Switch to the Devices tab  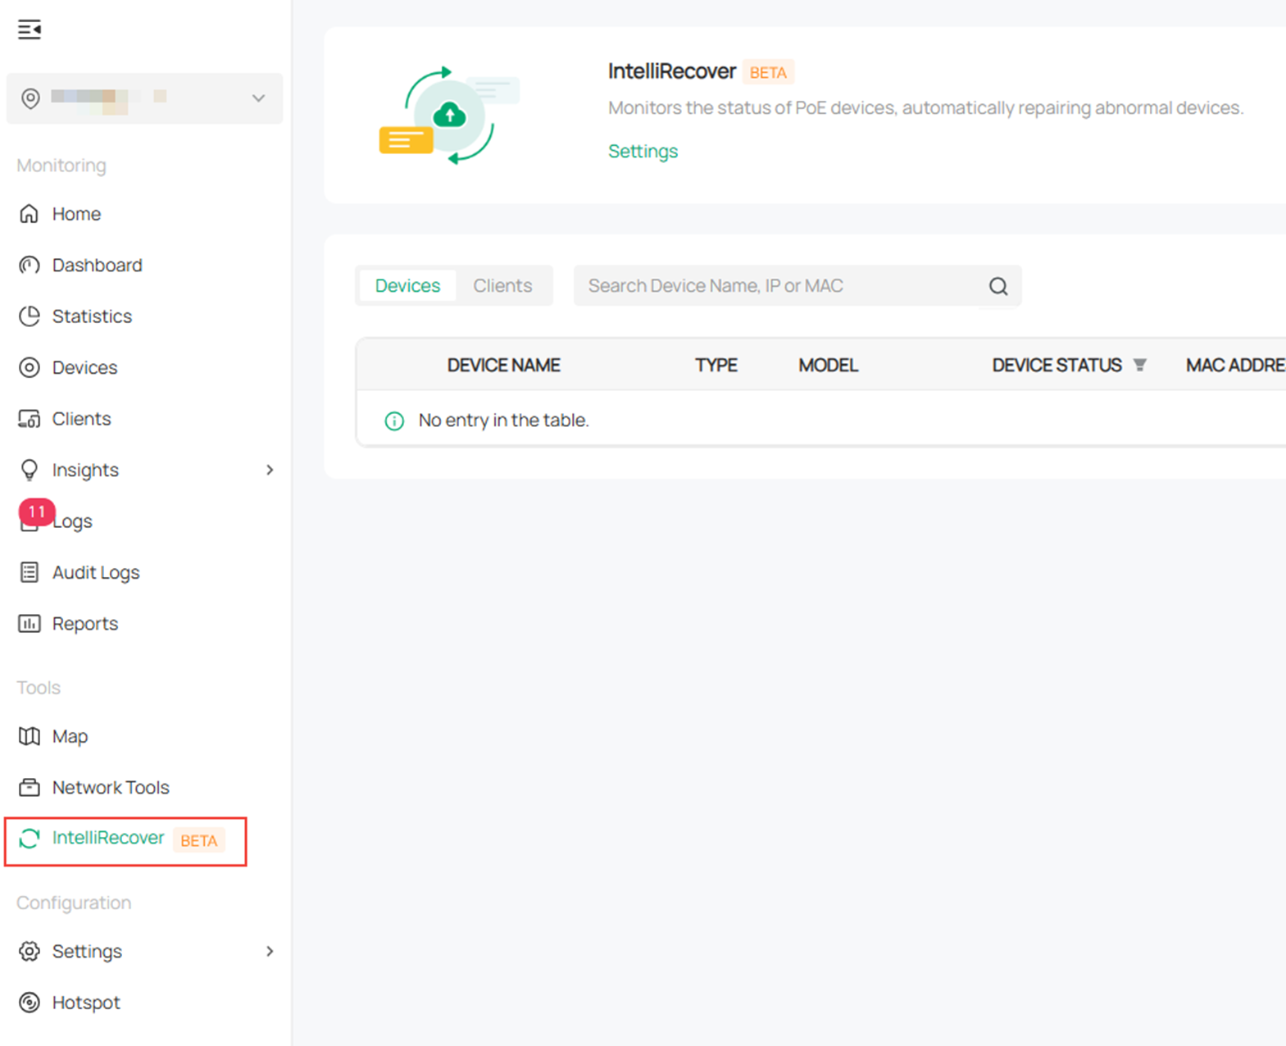tap(408, 285)
